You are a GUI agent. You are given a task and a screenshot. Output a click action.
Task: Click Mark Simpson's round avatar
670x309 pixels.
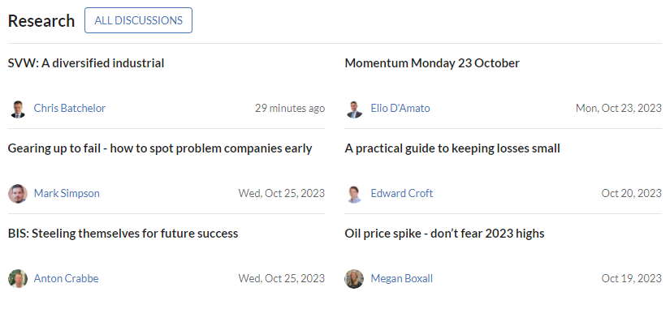pyautogui.click(x=18, y=193)
